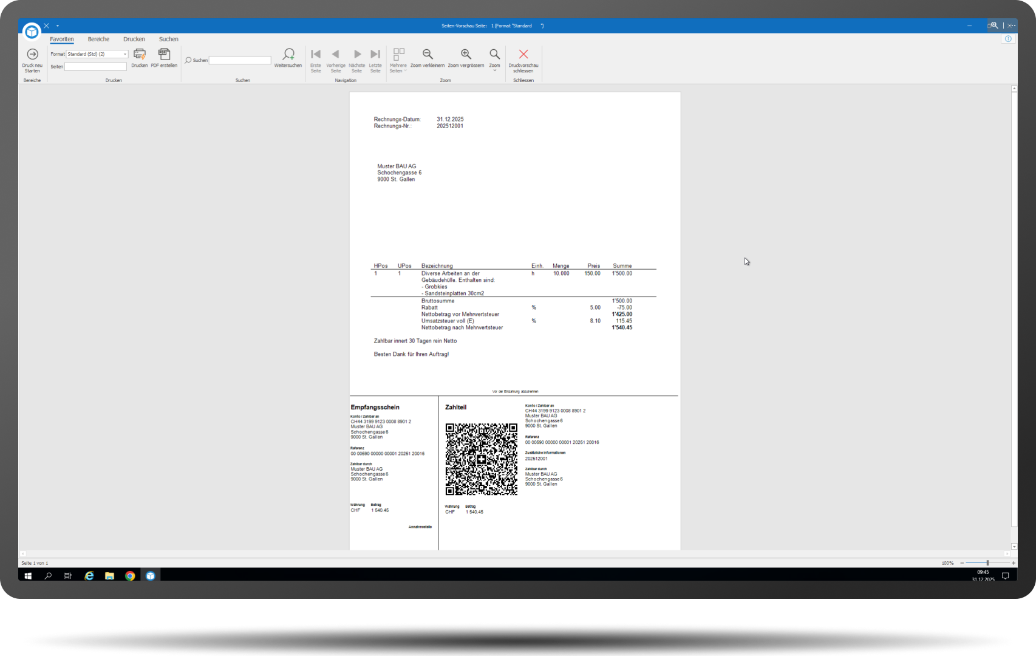Click into the Seiten input field
The height and width of the screenshot is (656, 1036).
click(95, 67)
